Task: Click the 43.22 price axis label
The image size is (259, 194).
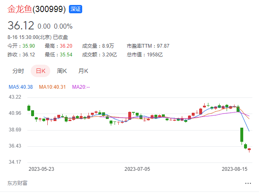Action: tap(15, 97)
